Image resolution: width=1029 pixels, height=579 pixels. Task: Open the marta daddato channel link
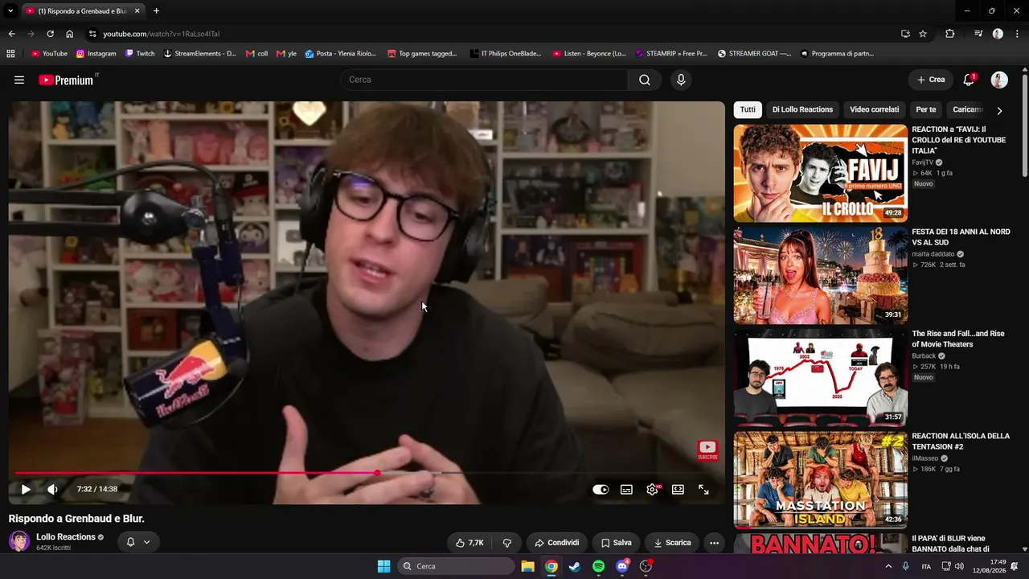click(933, 254)
